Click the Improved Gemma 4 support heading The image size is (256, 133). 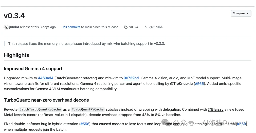33,69
